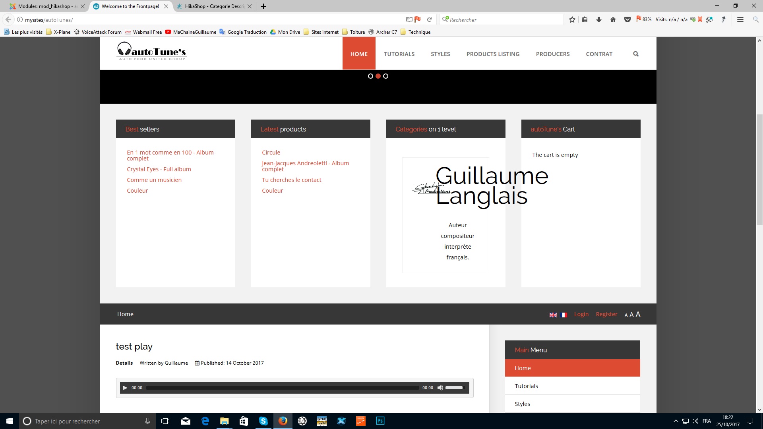Select the third slideshow dot
Viewport: 763px width, 429px height.
[385, 76]
